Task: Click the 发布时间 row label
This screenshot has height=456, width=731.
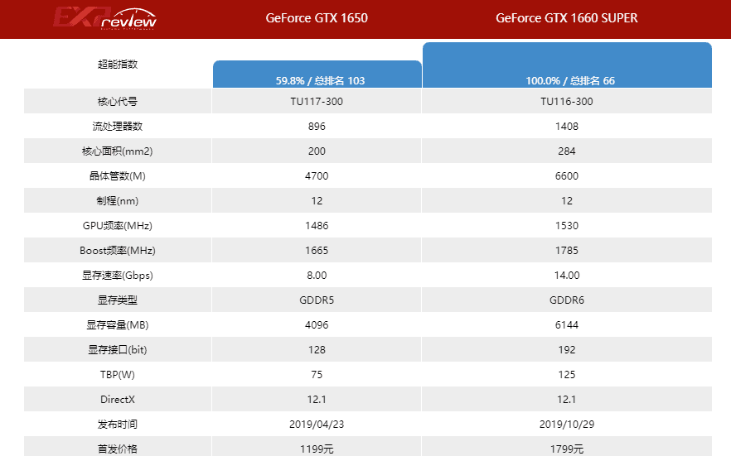Action: 118,425
